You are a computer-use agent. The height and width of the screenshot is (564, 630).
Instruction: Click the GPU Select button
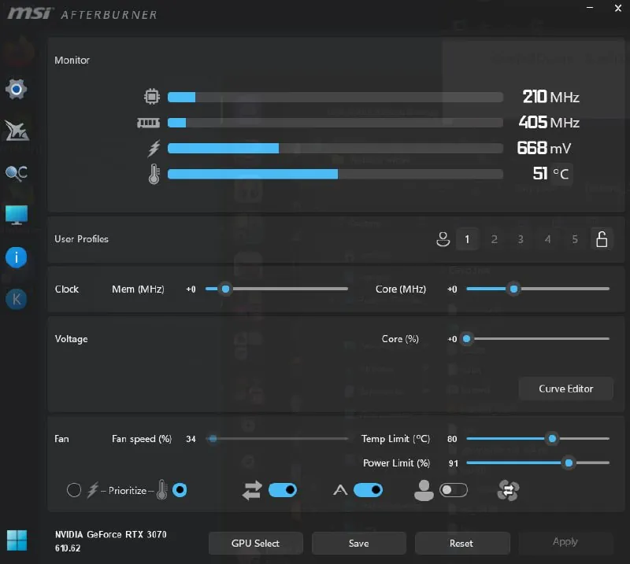pyautogui.click(x=255, y=543)
